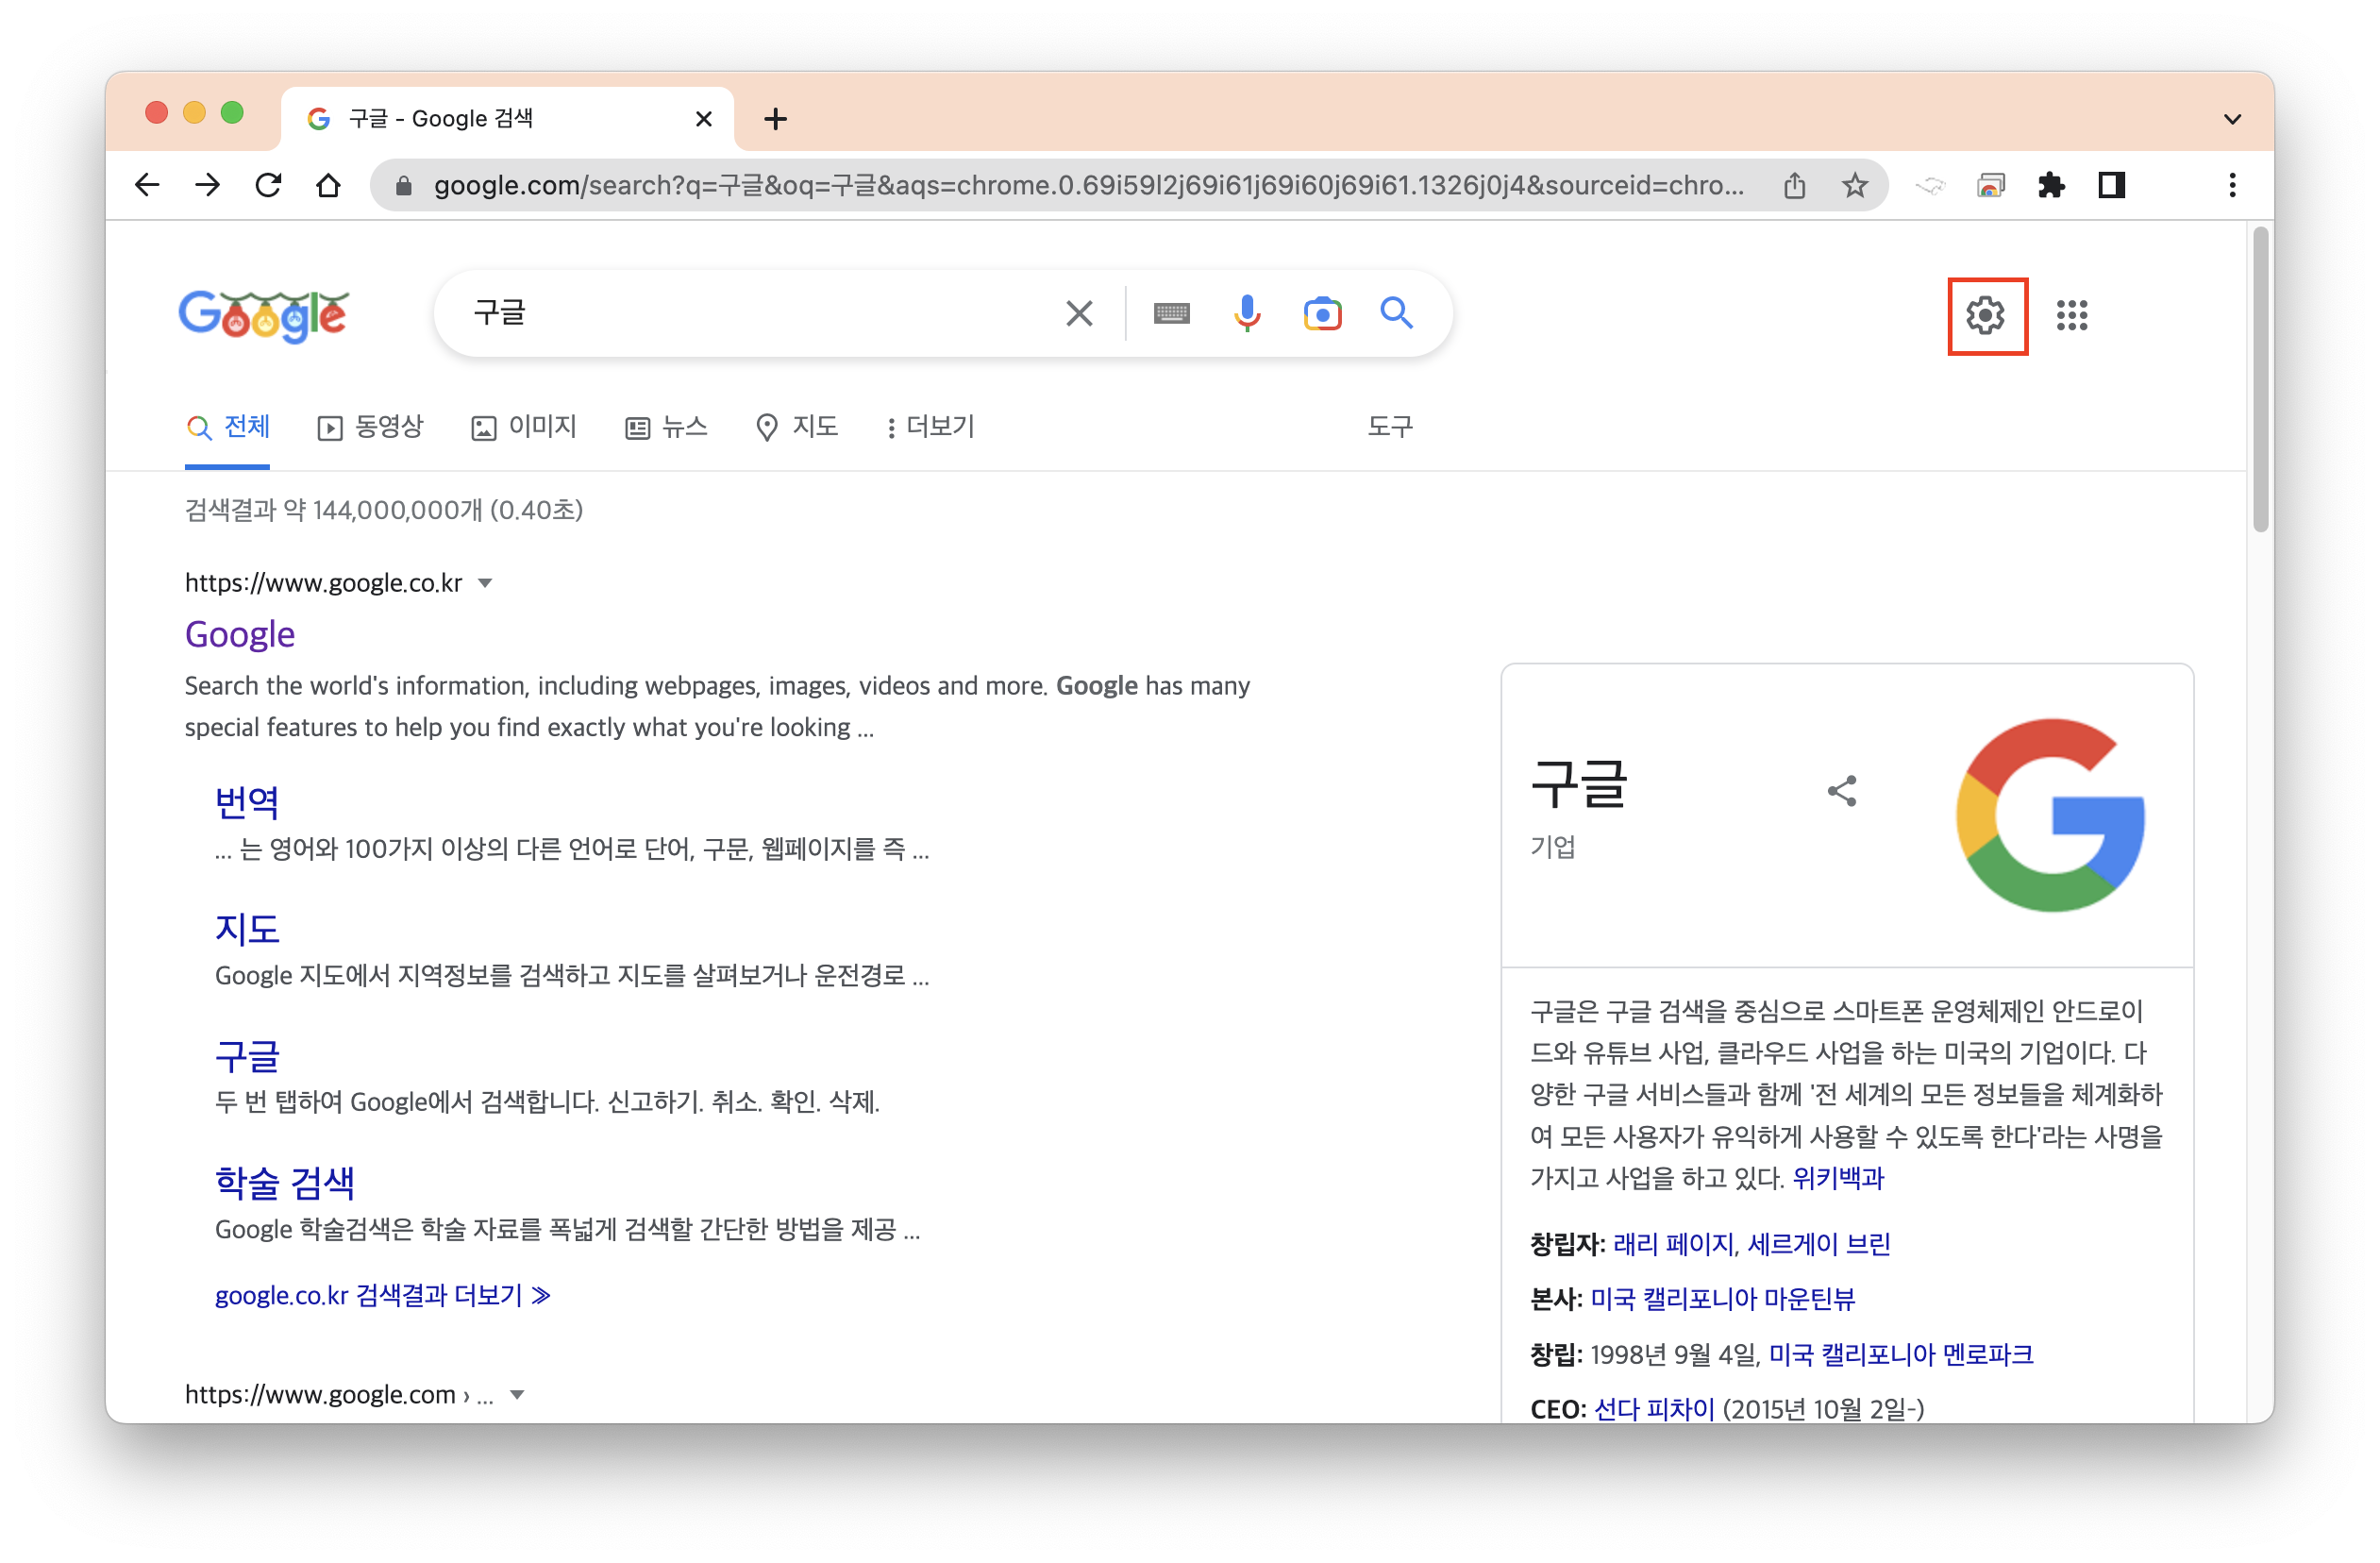Click the blue magnifier search button
The image size is (2380, 1563).
tap(1396, 314)
